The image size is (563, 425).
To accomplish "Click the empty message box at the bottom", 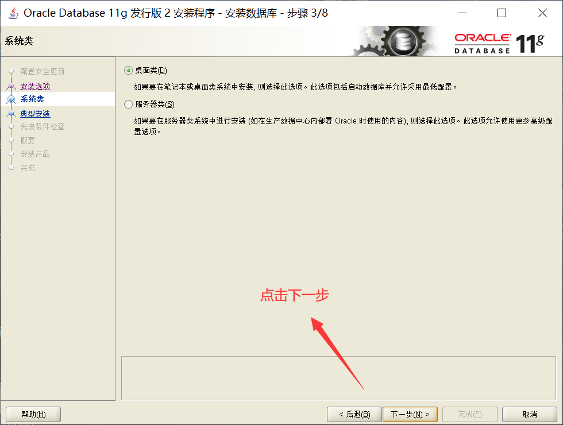I will coord(339,378).
